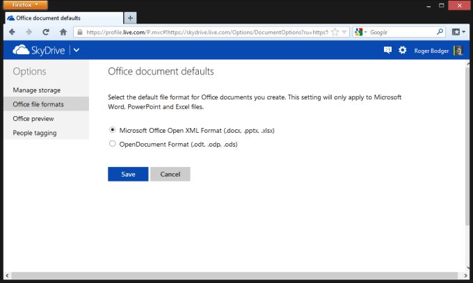
Task: Go to People tagging options
Action: (35, 133)
